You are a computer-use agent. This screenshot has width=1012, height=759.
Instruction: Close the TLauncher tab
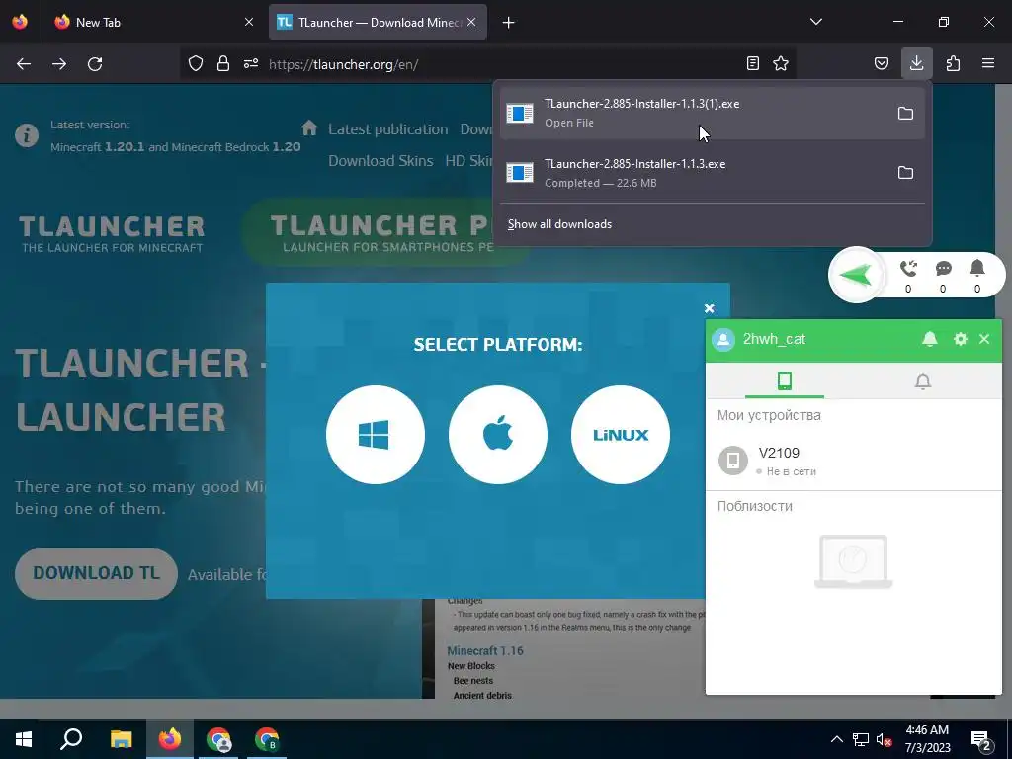tap(471, 22)
